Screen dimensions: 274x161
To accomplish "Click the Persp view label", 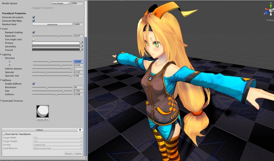I will (270, 20).
